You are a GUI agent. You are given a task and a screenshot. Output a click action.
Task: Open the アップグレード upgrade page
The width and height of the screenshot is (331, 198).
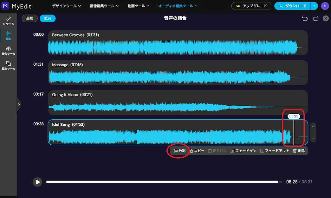pos(251,6)
